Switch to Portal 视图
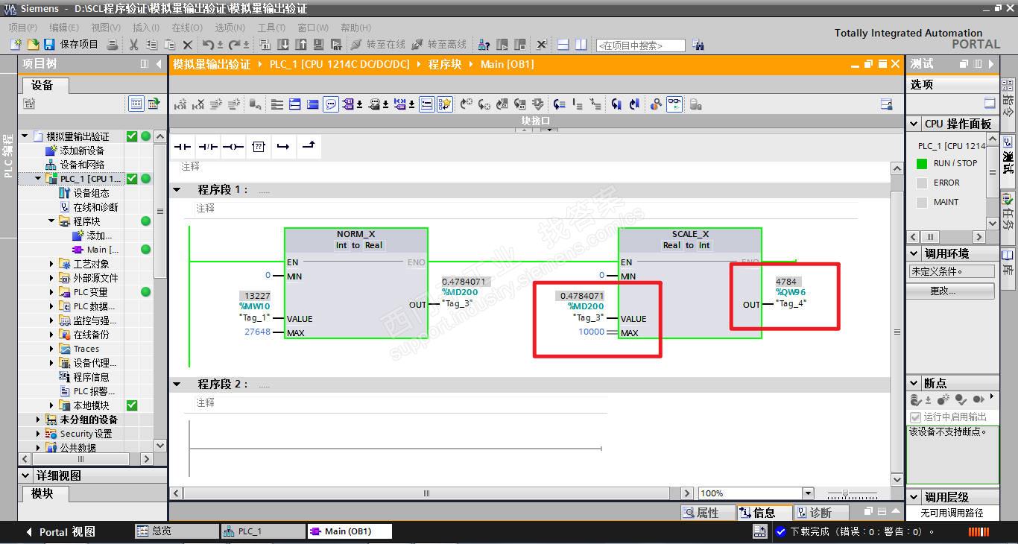This screenshot has width=1018, height=544. pos(61,531)
